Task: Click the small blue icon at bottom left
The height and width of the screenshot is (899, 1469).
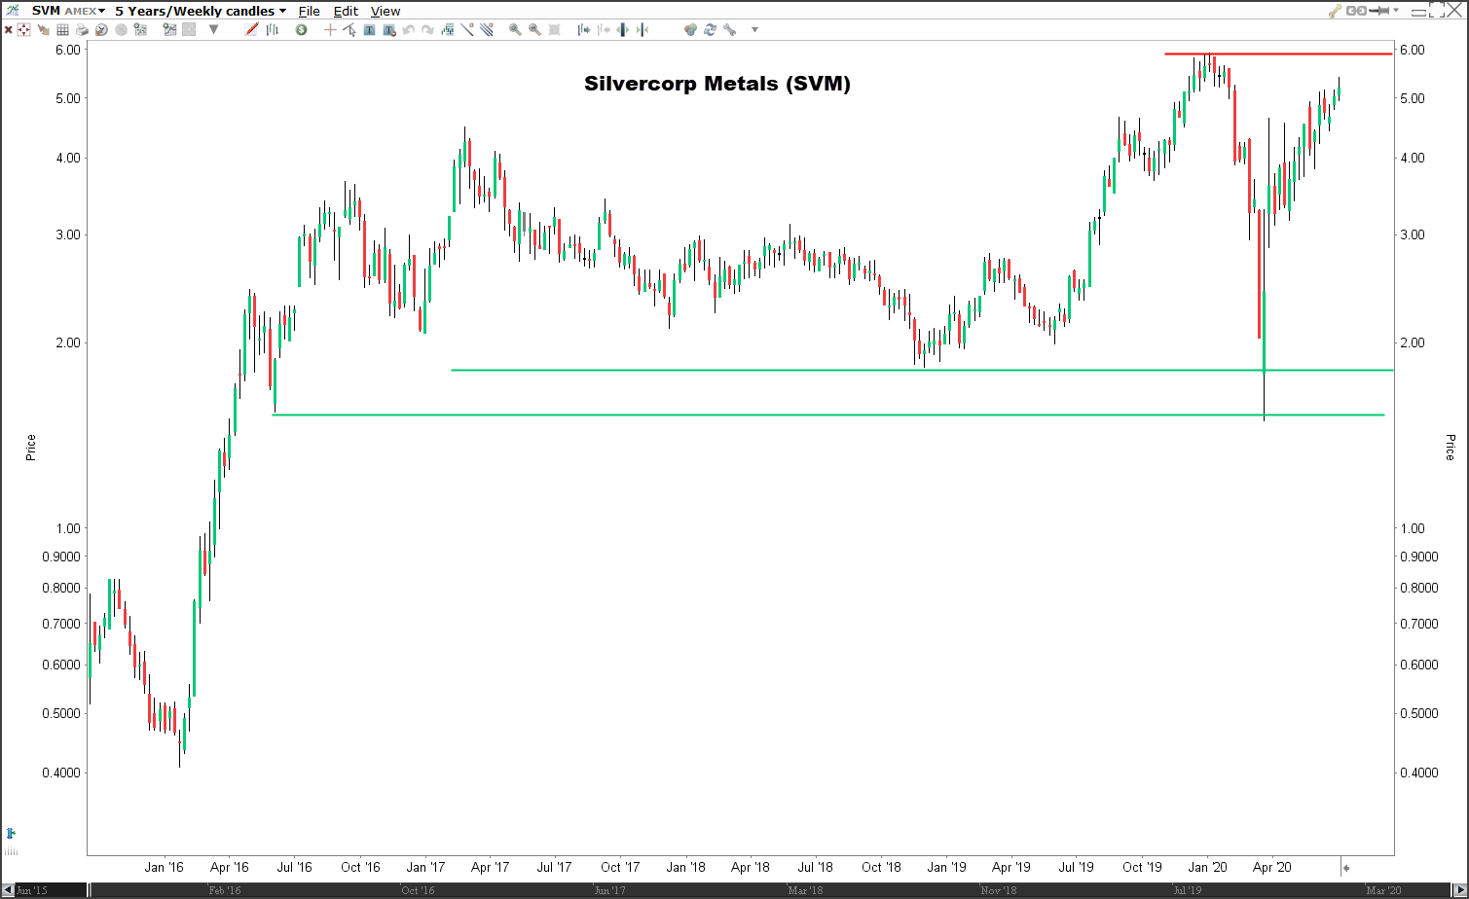Action: [10, 834]
